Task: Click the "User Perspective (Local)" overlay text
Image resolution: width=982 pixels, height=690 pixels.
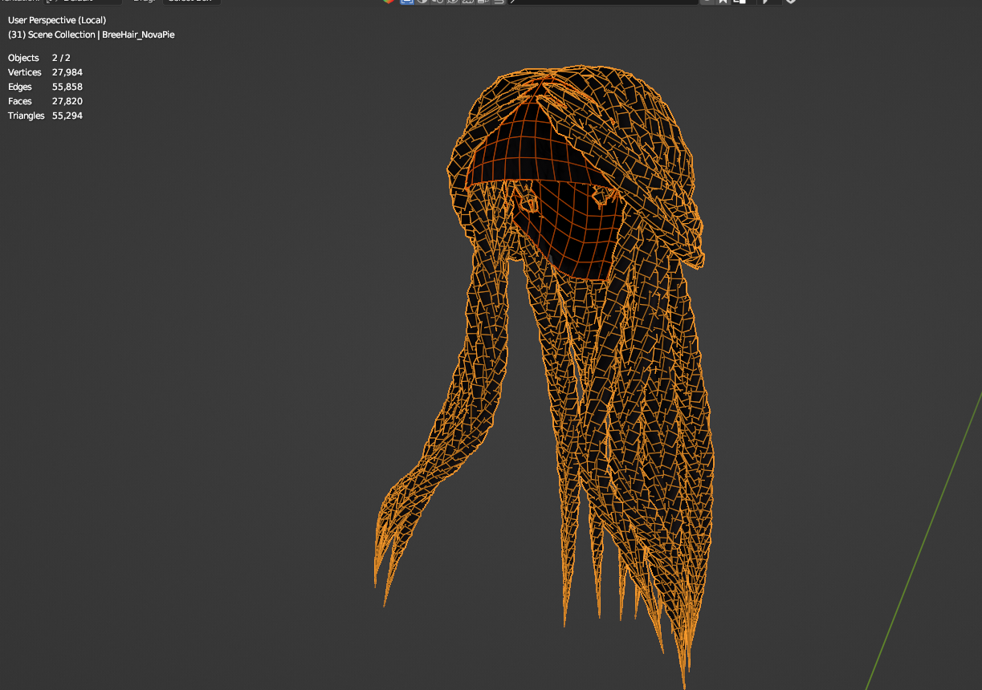Action: (57, 20)
